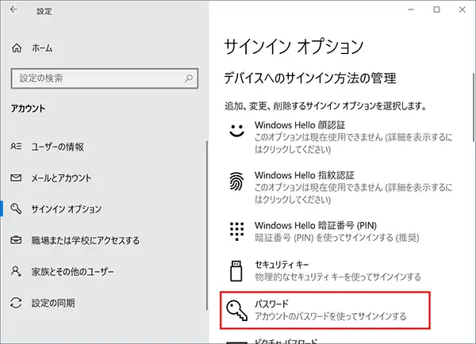Click the 家族とその他のユーザー person-plus icon
Viewport: 476px width, 344px height.
tap(16, 271)
